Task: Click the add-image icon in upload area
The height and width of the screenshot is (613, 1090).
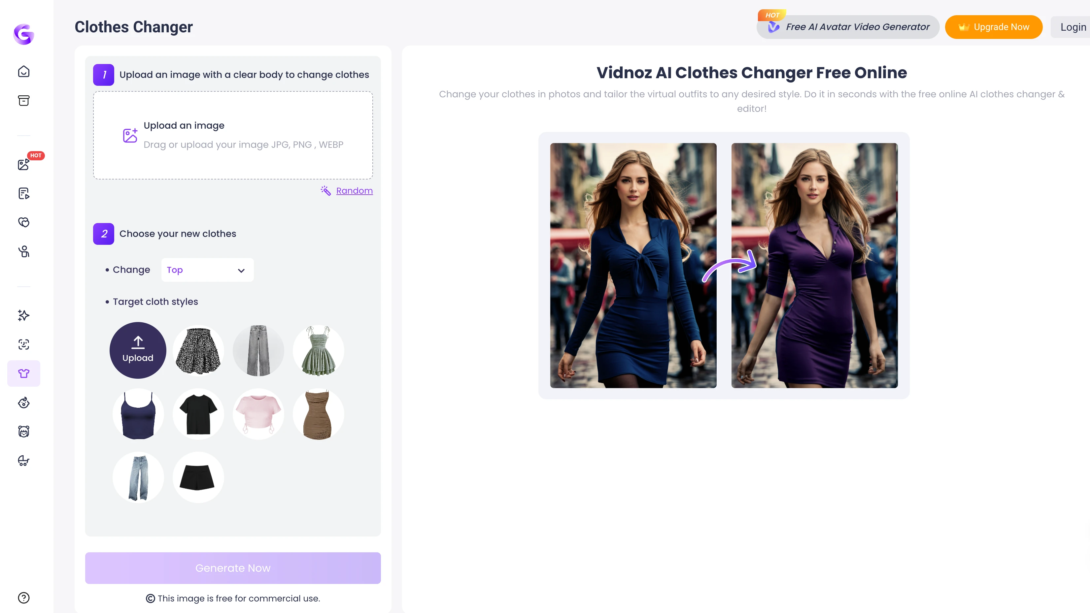Action: [130, 135]
